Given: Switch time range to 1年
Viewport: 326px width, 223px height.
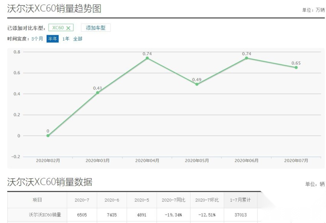Looking at the screenshot, I should 66,39.
